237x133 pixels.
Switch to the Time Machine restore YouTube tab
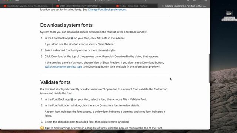[x=26, y=6]
